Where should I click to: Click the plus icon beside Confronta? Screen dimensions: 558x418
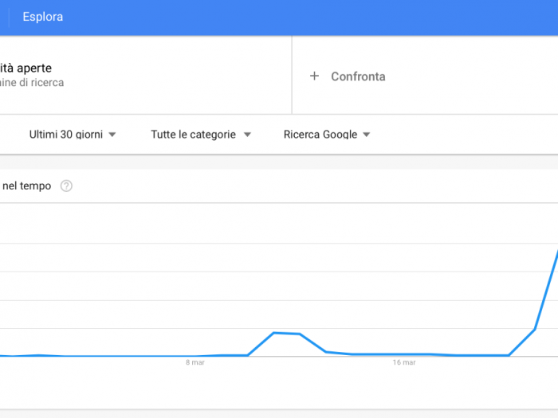pos(314,76)
